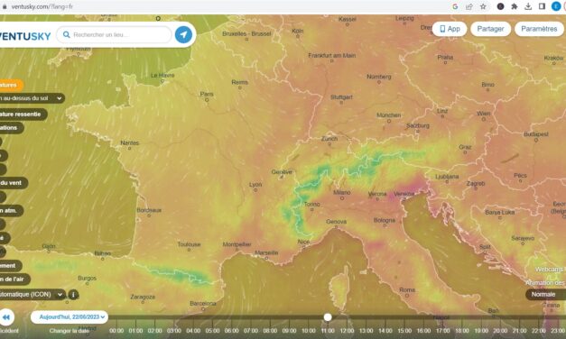
Task: Click the Frankfurt am Main map label
Action: click(x=331, y=55)
